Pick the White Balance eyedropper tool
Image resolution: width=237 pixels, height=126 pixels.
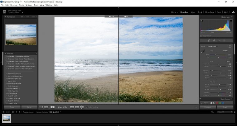point(203,52)
